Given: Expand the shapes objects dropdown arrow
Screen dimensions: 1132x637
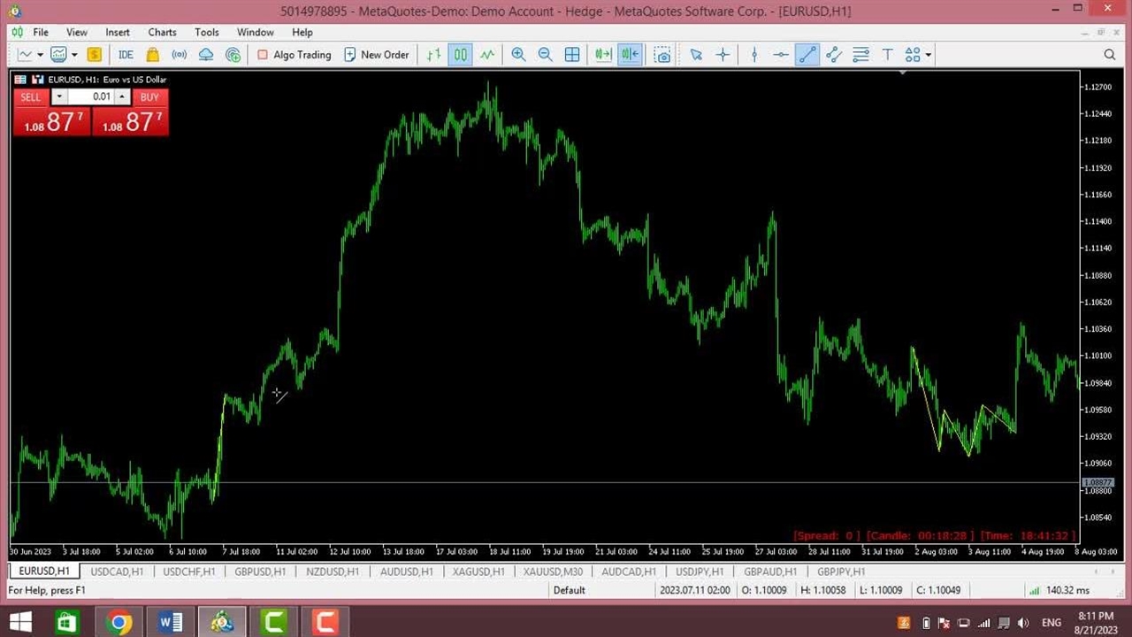Looking at the screenshot, I should click(929, 55).
